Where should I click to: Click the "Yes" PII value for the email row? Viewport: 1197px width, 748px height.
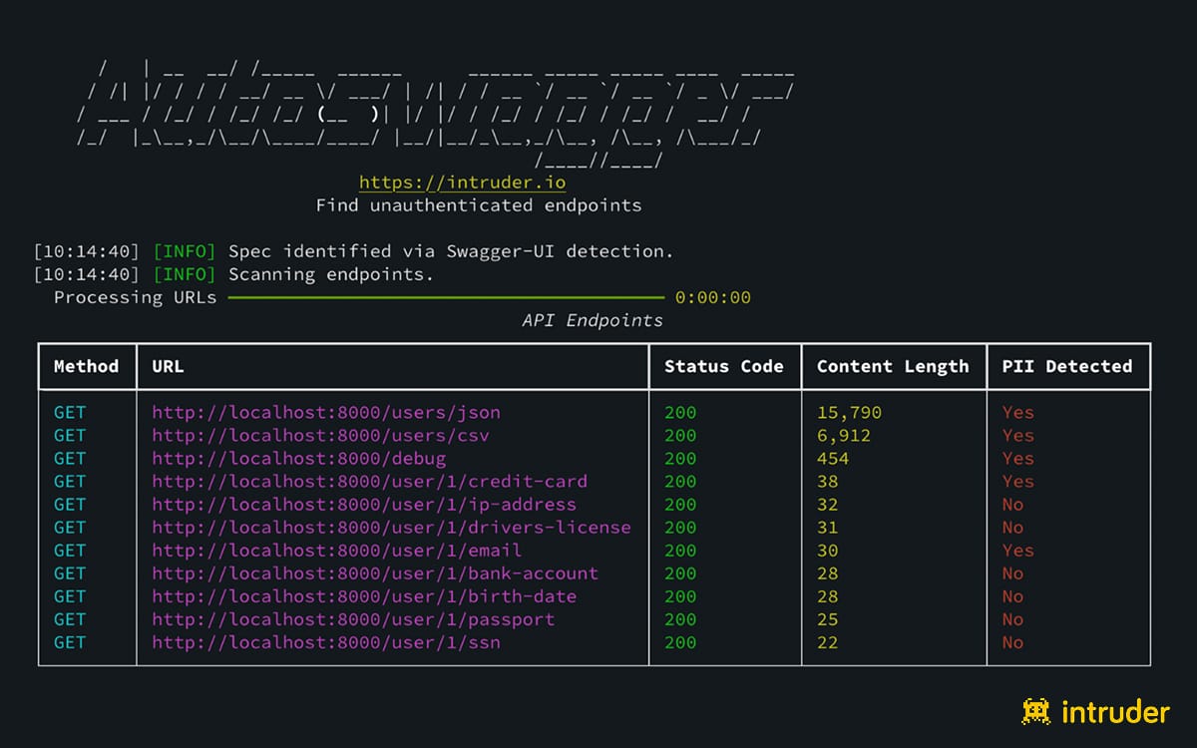(x=1018, y=550)
